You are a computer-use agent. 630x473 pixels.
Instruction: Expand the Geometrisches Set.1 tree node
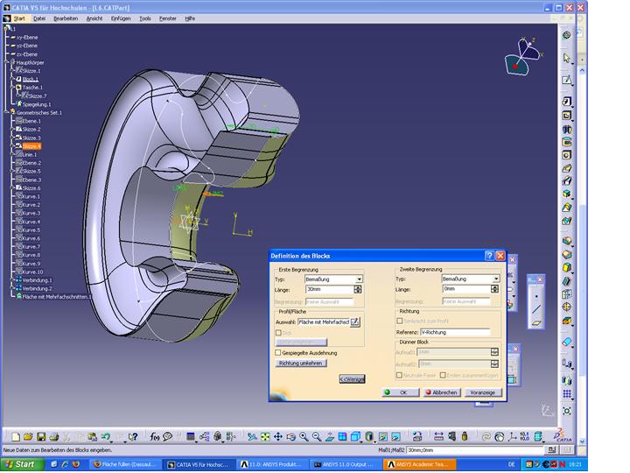[6, 113]
